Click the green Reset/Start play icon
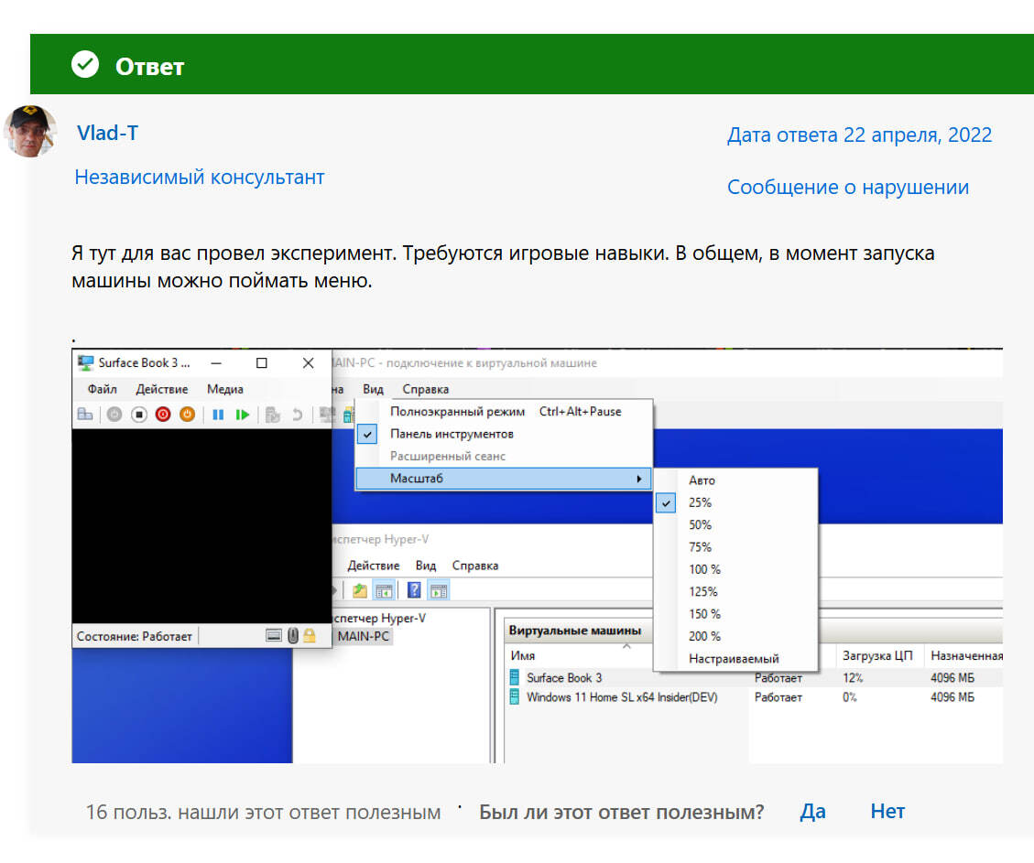Image resolution: width=1034 pixels, height=863 pixels. [x=242, y=415]
